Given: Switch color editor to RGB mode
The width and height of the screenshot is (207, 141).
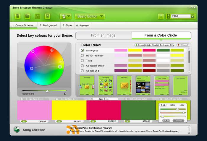Looking at the screenshot, I should [x=163, y=105].
